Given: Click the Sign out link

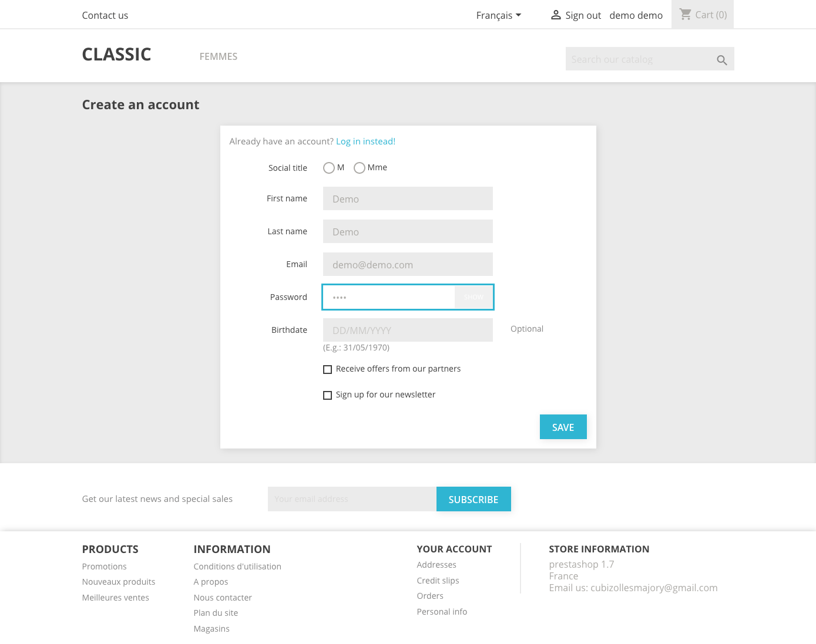Looking at the screenshot, I should pos(583,15).
